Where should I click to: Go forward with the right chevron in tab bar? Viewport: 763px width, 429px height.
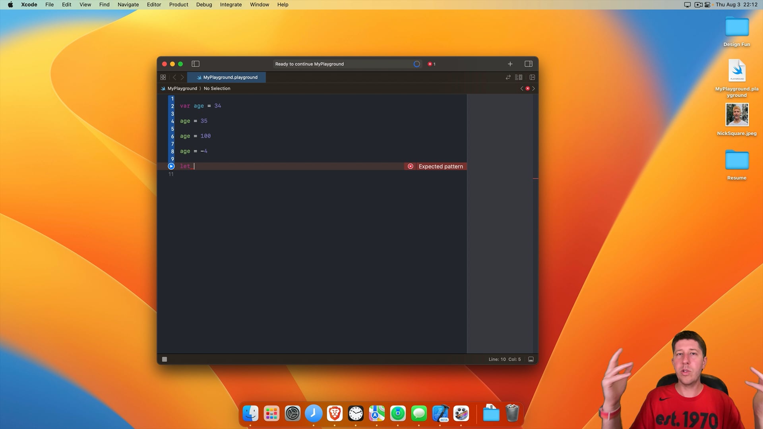182,77
